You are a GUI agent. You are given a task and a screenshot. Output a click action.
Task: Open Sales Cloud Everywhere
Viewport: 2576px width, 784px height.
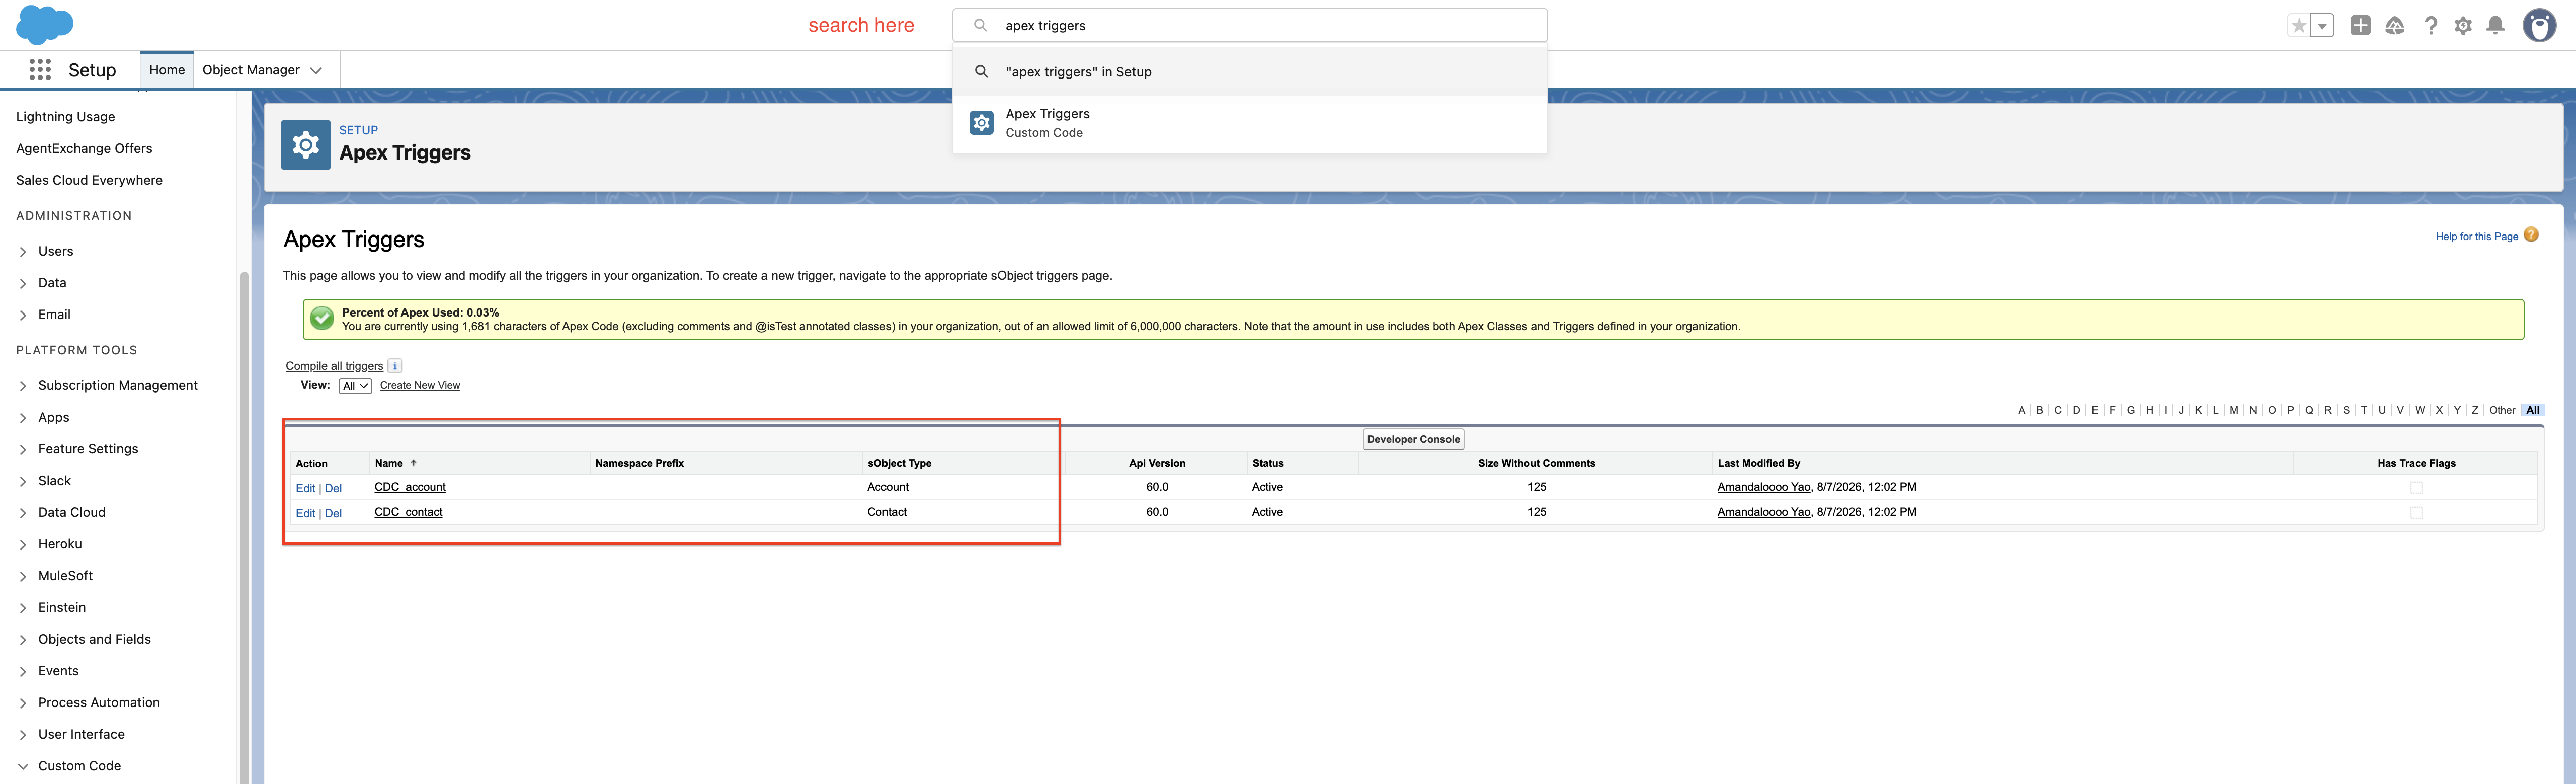coord(89,180)
